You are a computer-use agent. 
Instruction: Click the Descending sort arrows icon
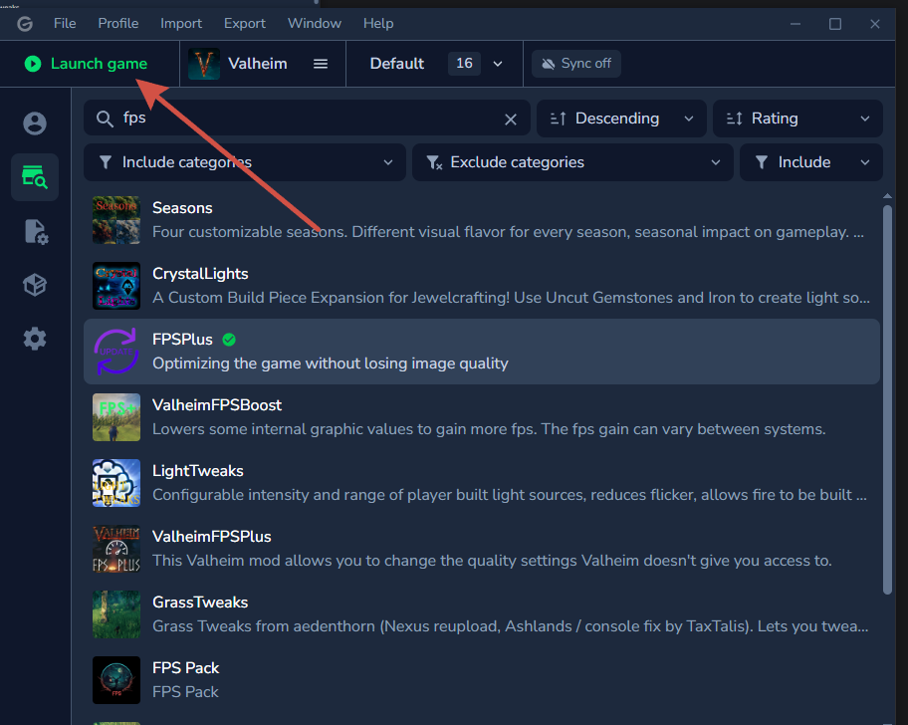(558, 119)
